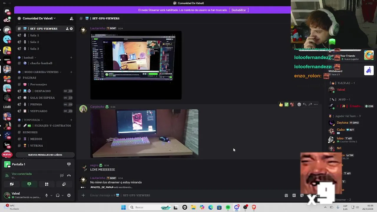Screen dimensions: 377x212
Task: Disconnect from voice with hang-up icon
Action: tap(69, 175)
